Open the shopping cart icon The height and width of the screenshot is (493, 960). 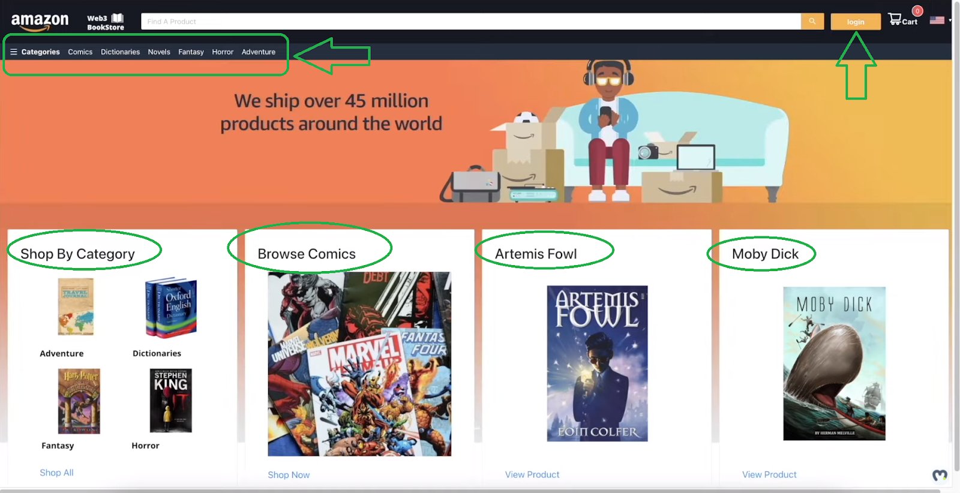895,19
